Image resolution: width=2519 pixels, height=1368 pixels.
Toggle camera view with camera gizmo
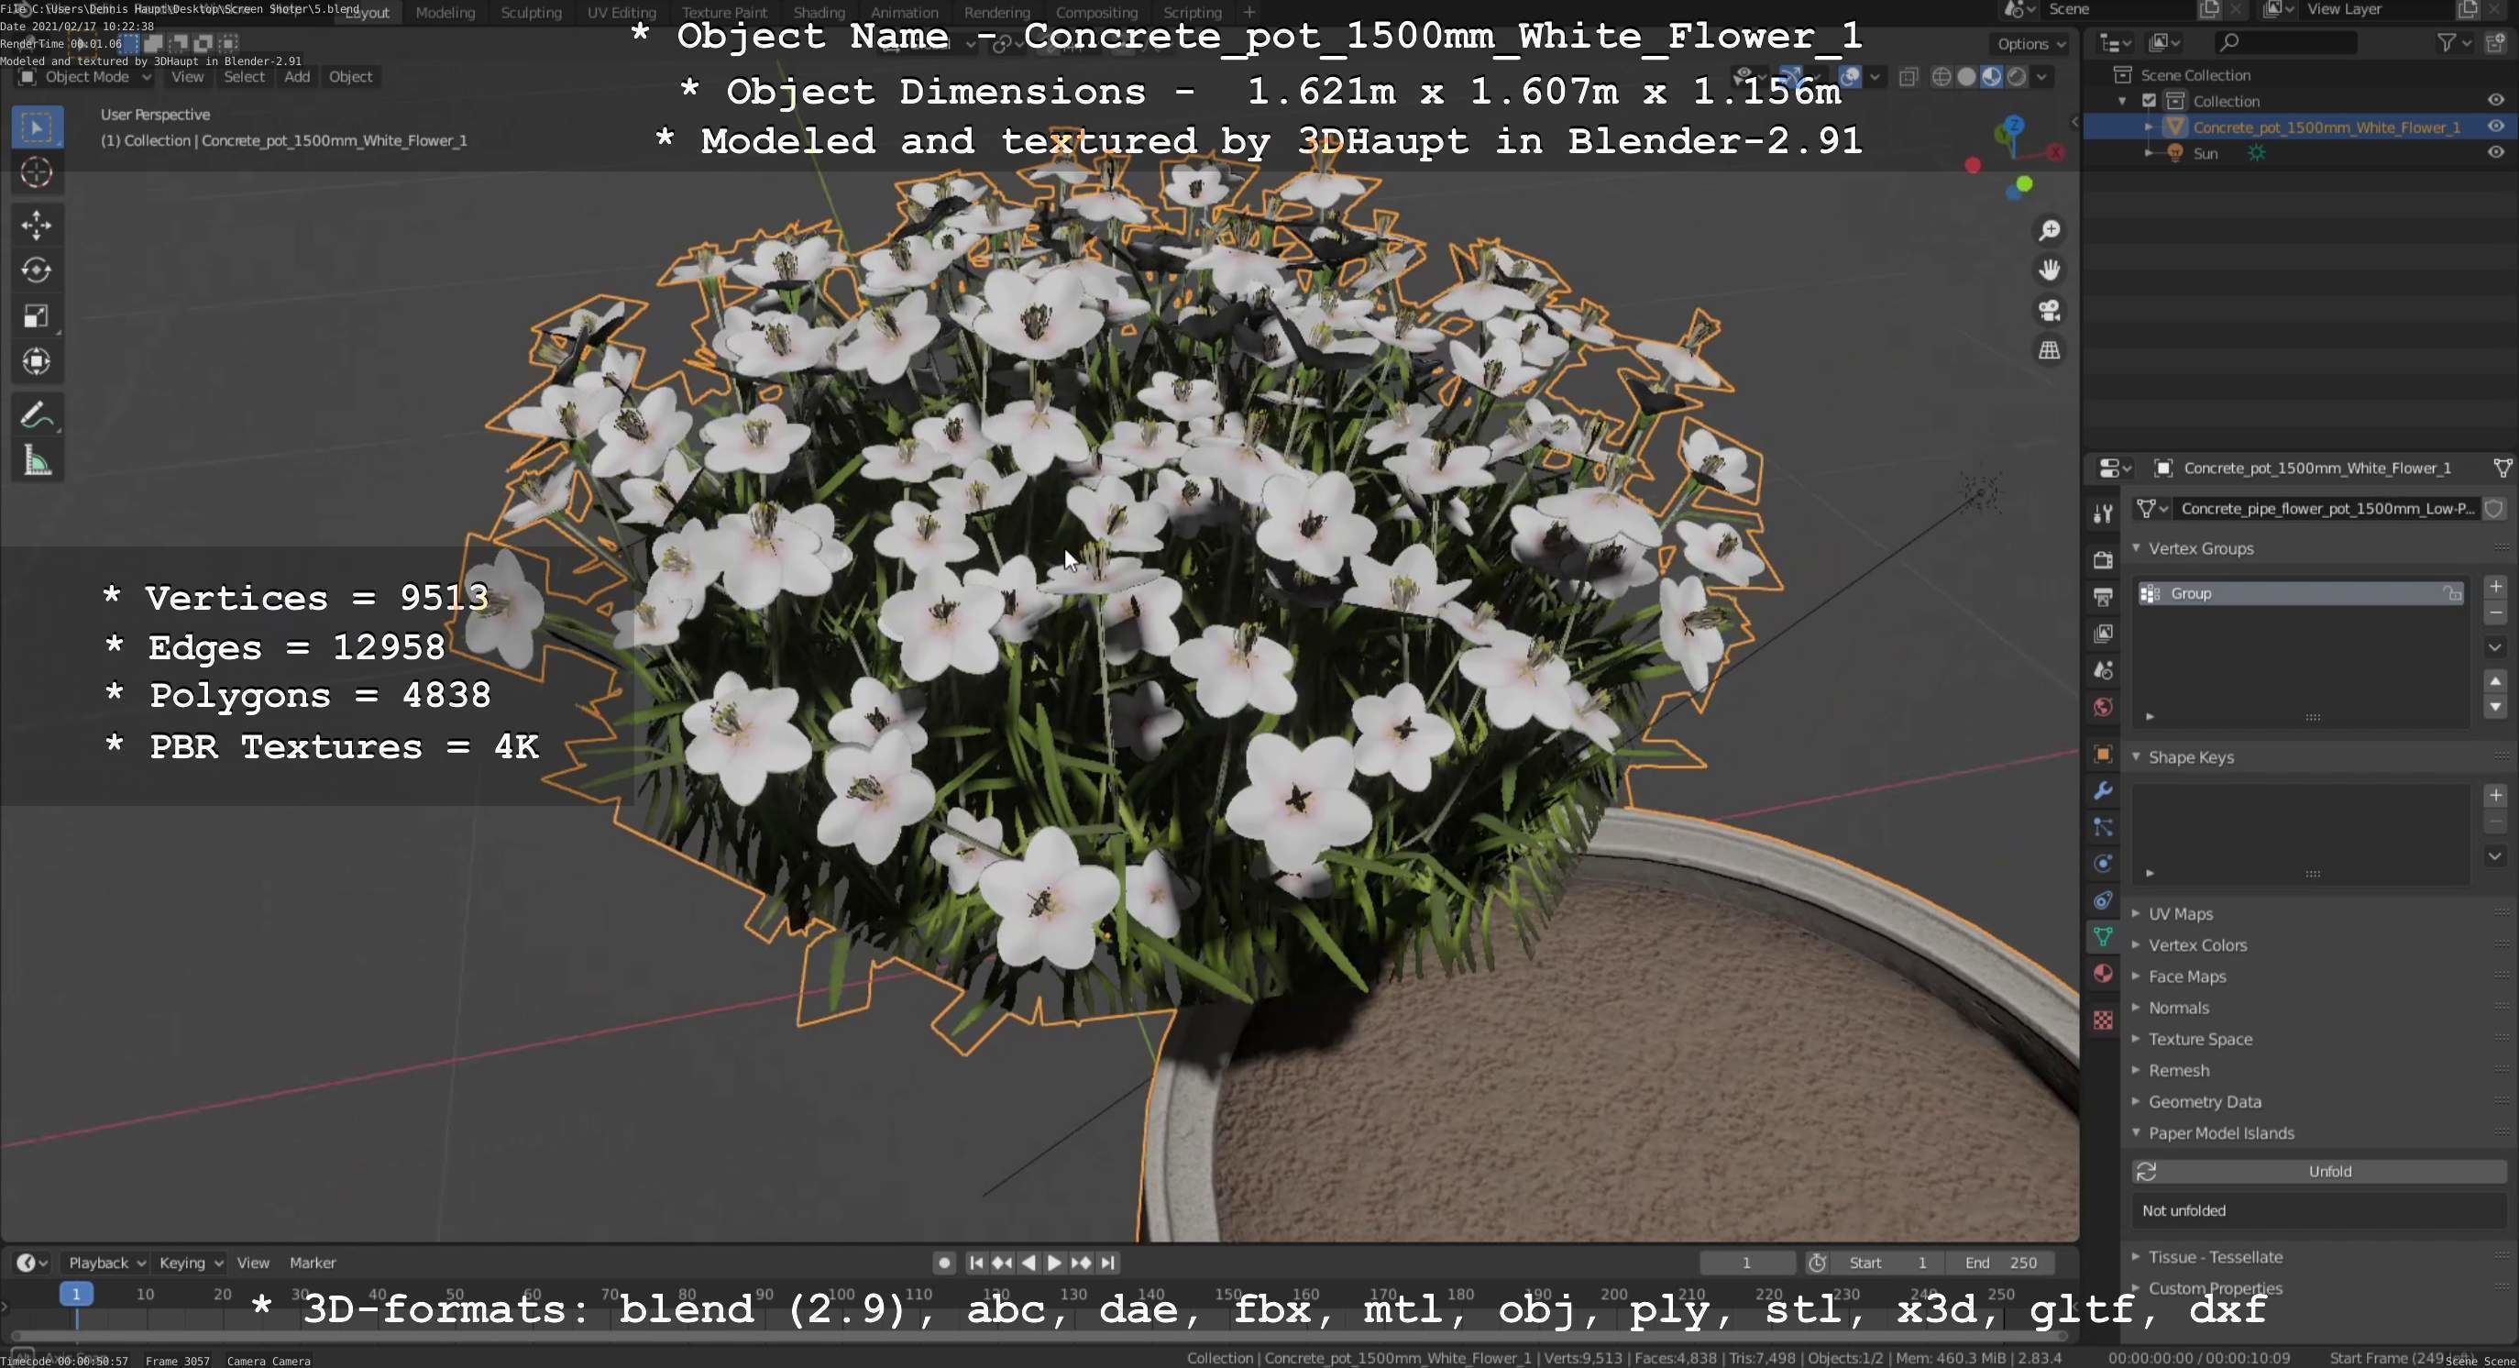(2050, 310)
